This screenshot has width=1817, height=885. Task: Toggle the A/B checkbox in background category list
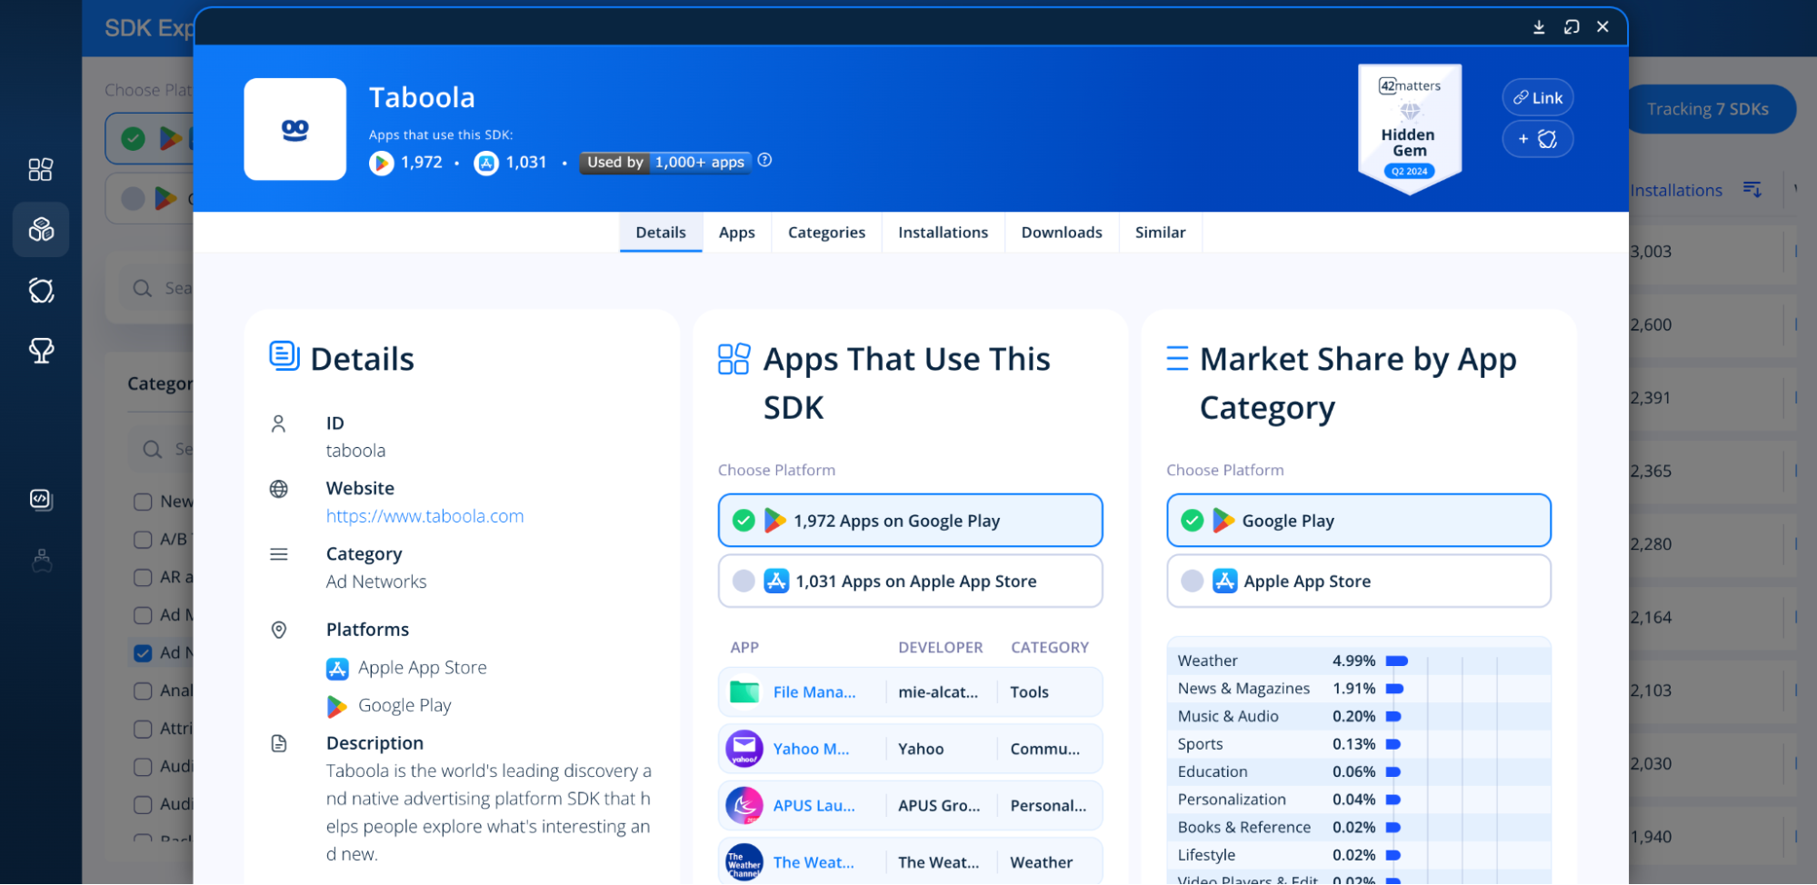point(143,540)
